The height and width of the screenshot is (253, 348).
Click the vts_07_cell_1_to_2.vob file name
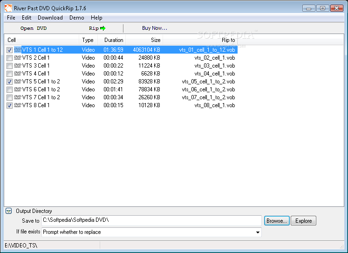(x=208, y=97)
